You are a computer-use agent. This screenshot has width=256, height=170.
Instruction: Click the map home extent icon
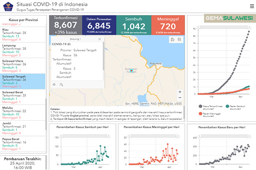pos(173,39)
